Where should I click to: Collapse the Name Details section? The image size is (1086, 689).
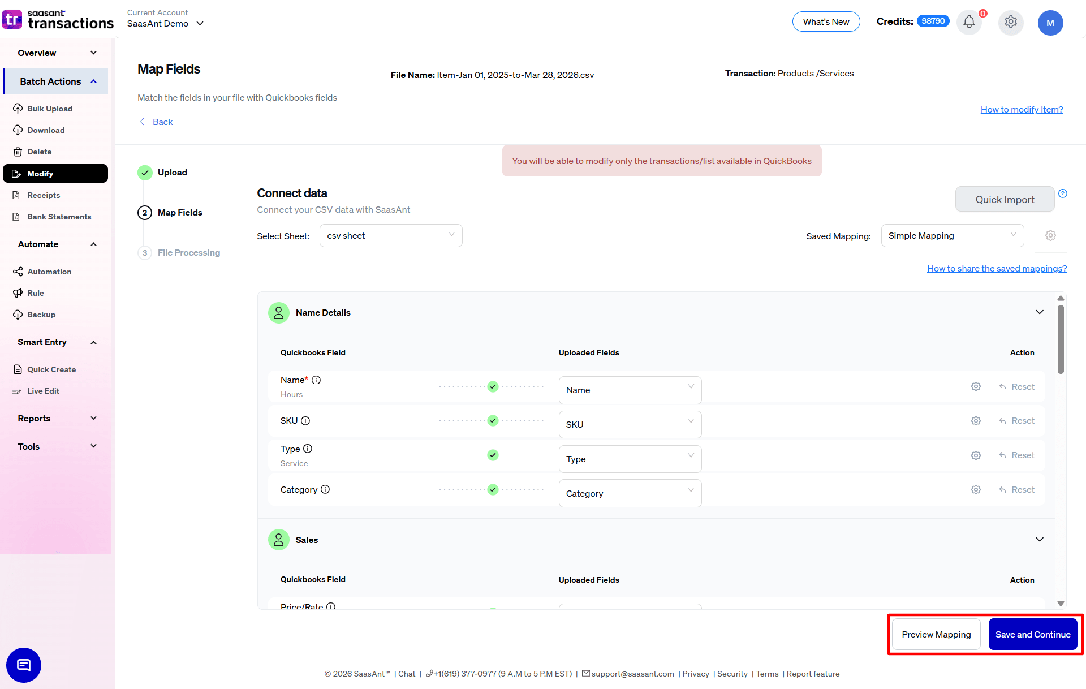(1040, 312)
